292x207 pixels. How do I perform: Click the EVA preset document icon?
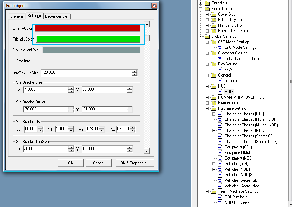[220, 70]
